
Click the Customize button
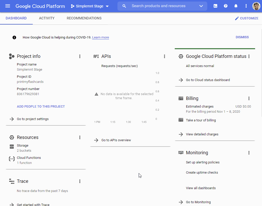click(x=247, y=18)
